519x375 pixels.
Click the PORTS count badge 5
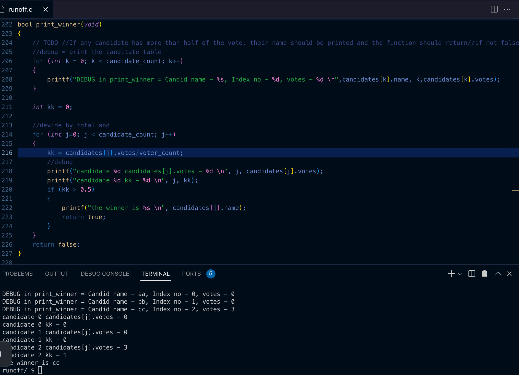point(211,274)
